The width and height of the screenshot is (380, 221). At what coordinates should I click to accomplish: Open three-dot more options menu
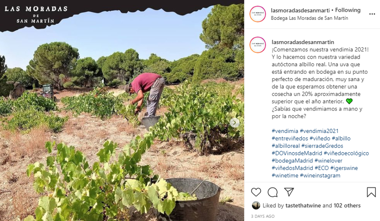(x=372, y=14)
